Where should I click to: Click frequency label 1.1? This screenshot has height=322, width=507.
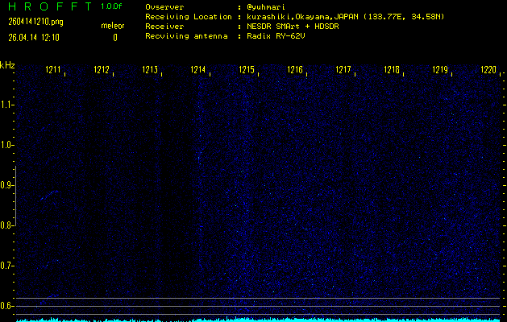(x=6, y=105)
